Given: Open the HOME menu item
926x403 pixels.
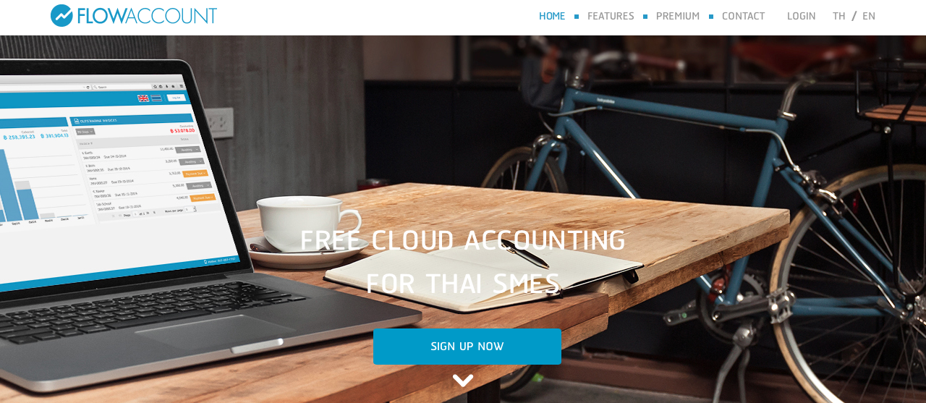Looking at the screenshot, I should click(x=552, y=16).
